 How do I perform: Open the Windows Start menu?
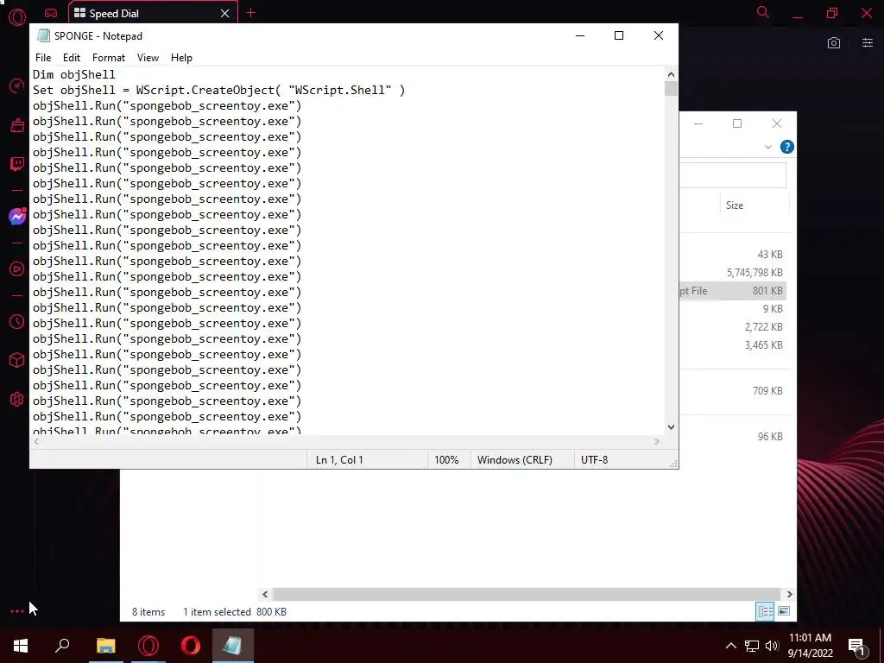coord(21,646)
